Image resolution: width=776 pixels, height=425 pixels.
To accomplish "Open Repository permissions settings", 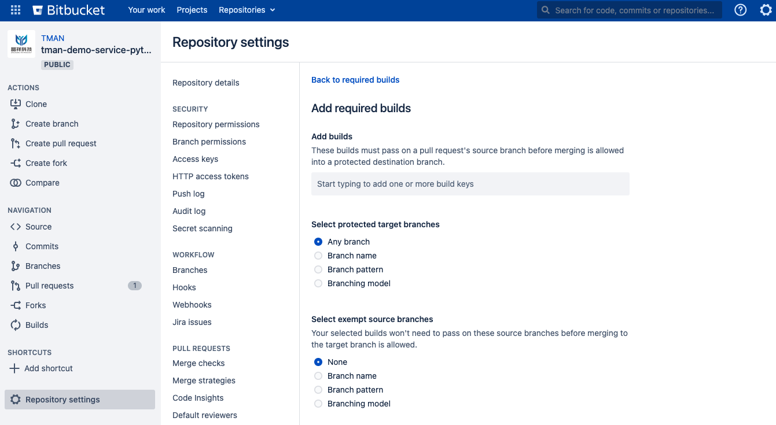I will point(216,124).
